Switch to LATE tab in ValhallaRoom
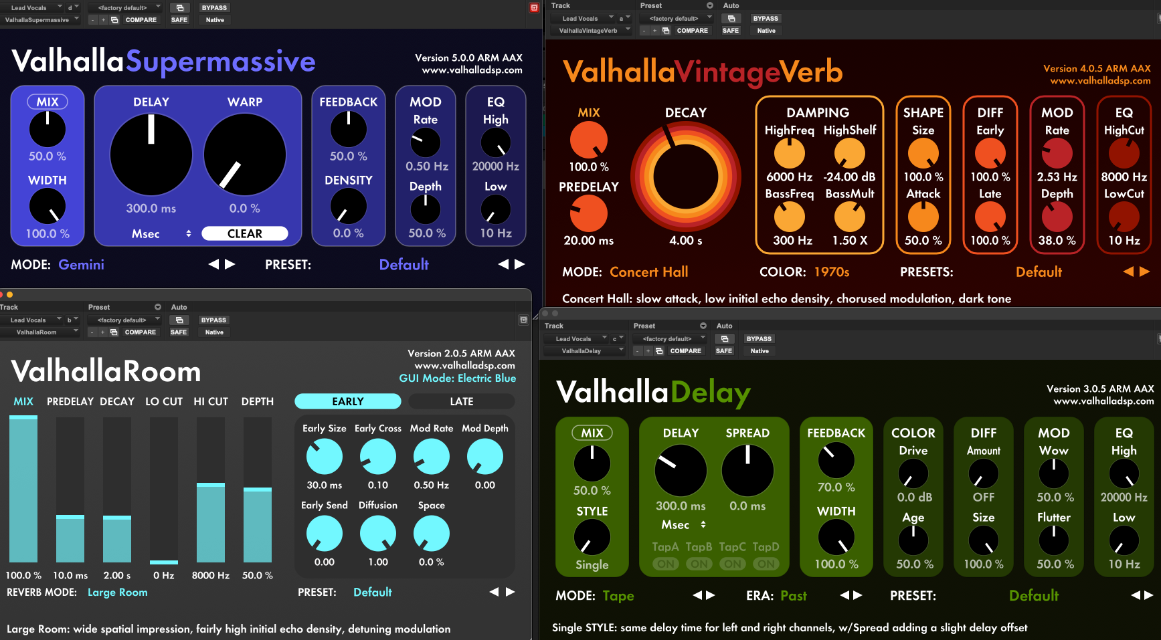1161x640 pixels. coord(462,401)
